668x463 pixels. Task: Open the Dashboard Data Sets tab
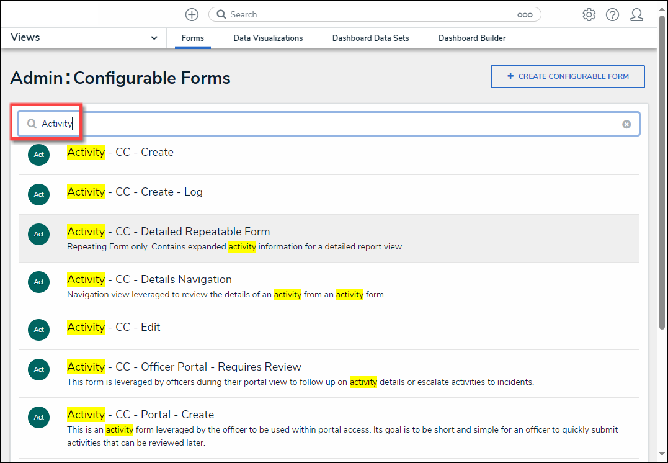tap(370, 38)
